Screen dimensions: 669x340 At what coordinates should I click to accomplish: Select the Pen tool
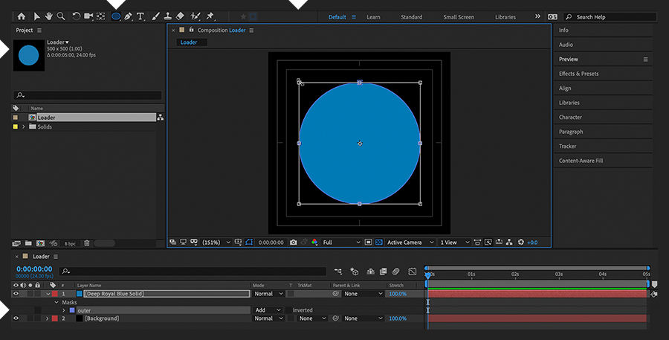[128, 16]
